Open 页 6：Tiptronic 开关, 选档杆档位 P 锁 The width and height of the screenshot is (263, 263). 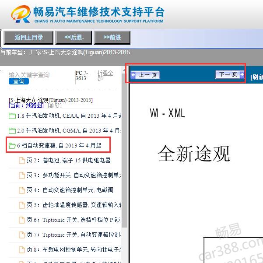74,220
